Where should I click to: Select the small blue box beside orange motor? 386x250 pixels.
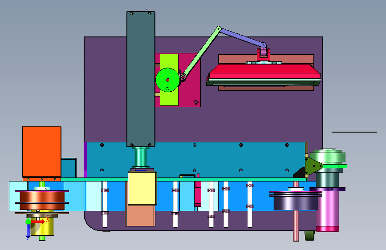click(x=69, y=168)
